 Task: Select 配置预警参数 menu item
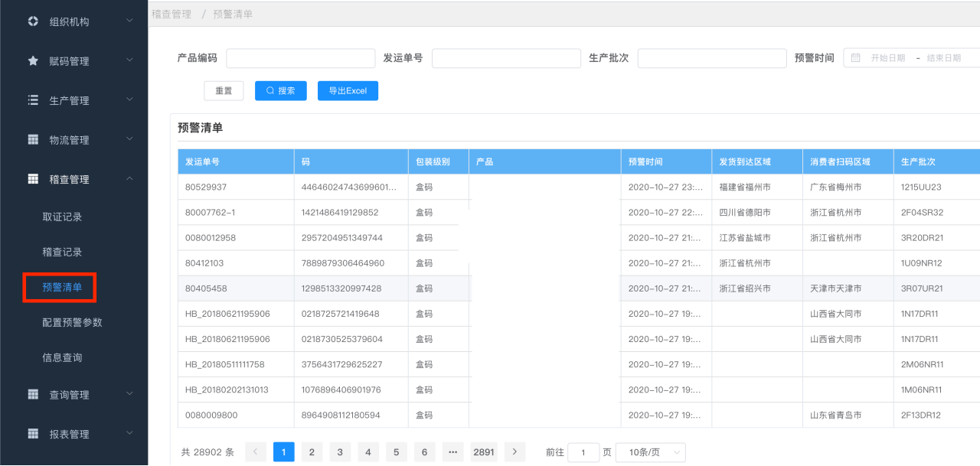coord(72,323)
